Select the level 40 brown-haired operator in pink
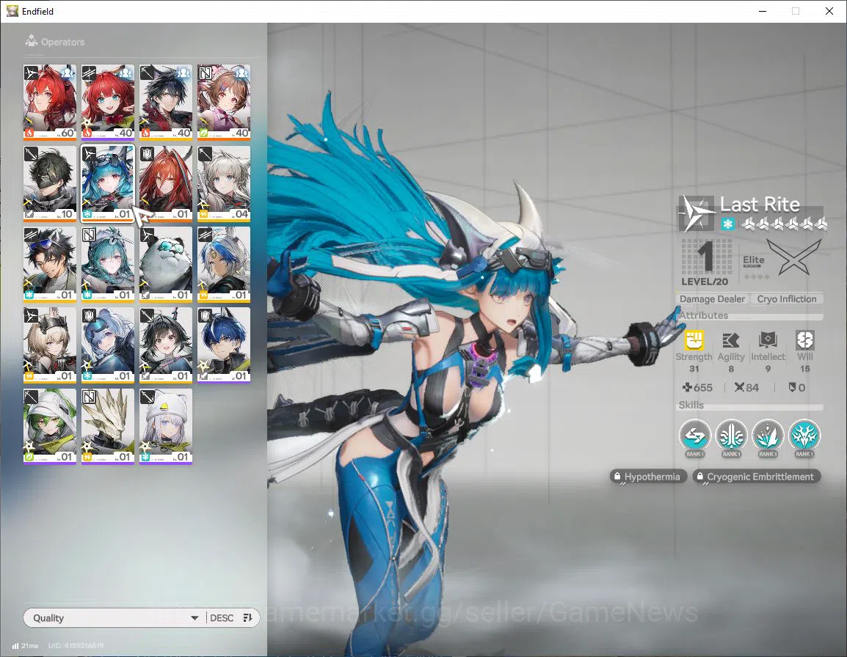Viewport: 847px width, 657px height. [224, 102]
